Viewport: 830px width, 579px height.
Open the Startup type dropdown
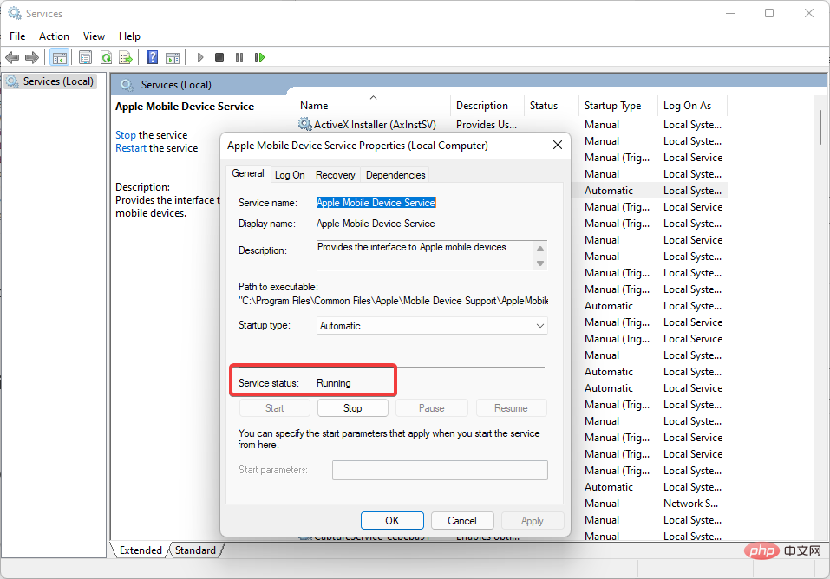click(432, 326)
